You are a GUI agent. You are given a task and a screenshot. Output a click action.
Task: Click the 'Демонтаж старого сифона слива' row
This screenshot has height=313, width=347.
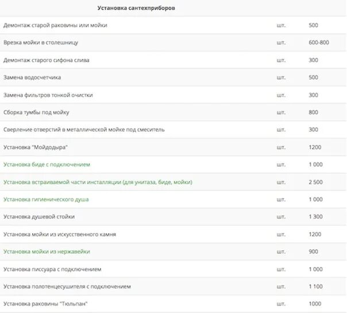(173, 60)
